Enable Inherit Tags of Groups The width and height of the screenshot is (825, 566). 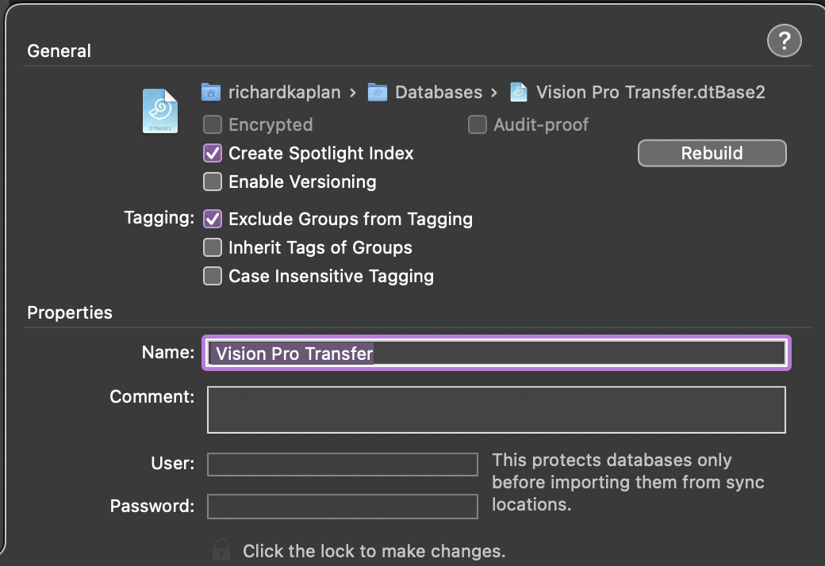pyautogui.click(x=213, y=248)
